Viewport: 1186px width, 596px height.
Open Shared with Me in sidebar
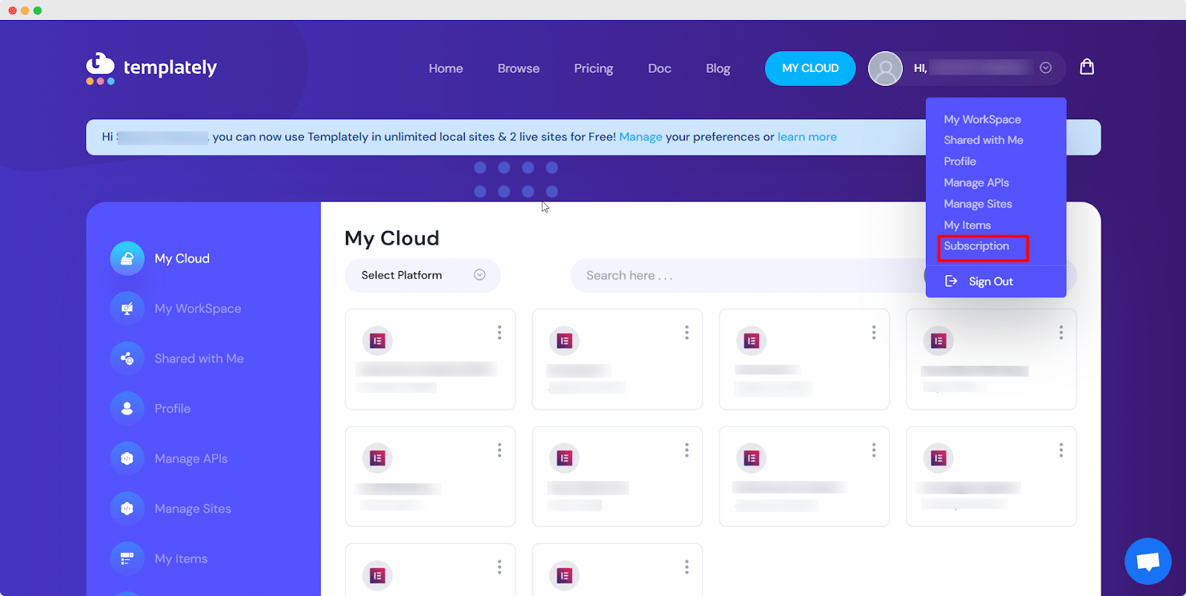coord(199,359)
